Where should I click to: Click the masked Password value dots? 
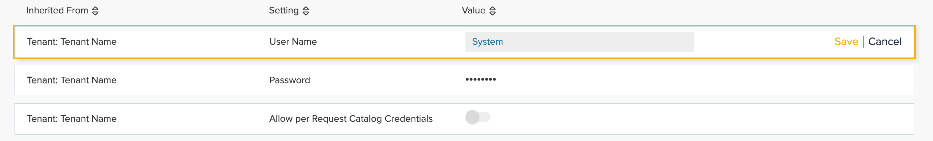point(480,79)
